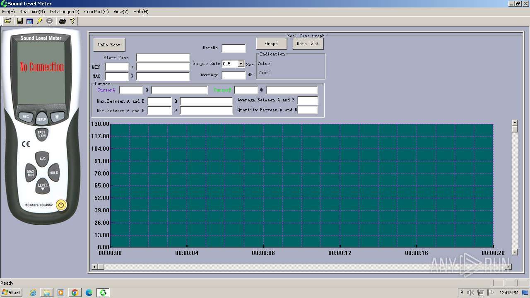This screenshot has height=298, width=530.
Task: Save data with the floppy disk icon
Action: [19, 21]
